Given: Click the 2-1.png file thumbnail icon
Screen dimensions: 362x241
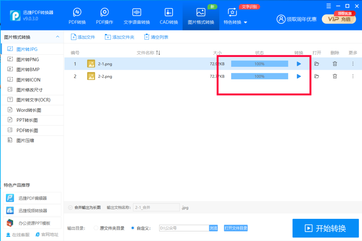Looking at the screenshot, I should 91,63.
